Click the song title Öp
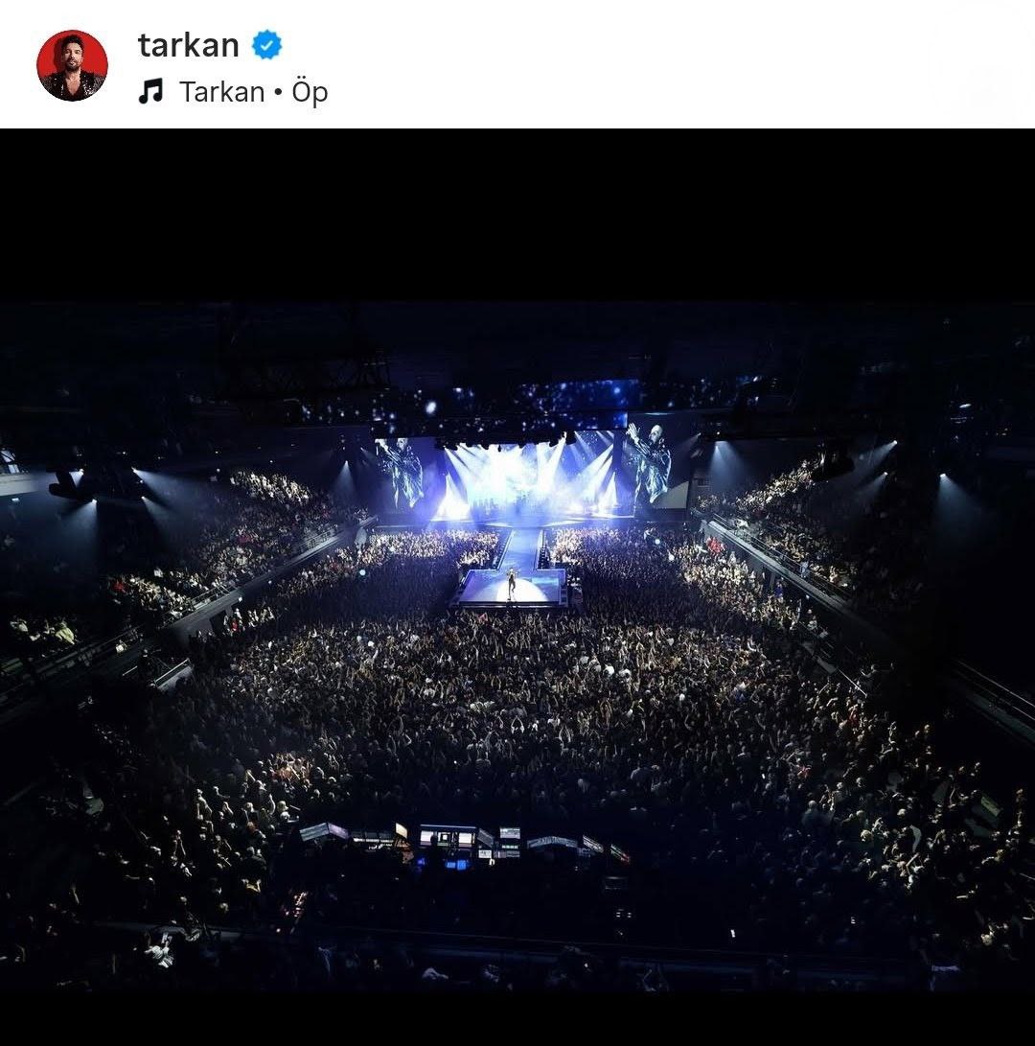 pos(310,92)
